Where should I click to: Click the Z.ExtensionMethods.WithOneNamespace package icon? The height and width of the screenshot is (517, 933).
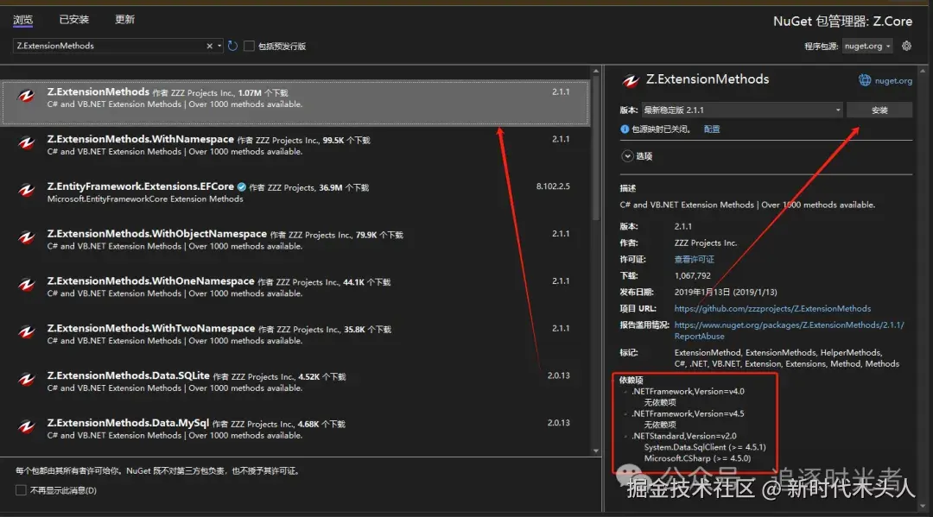pos(26,285)
